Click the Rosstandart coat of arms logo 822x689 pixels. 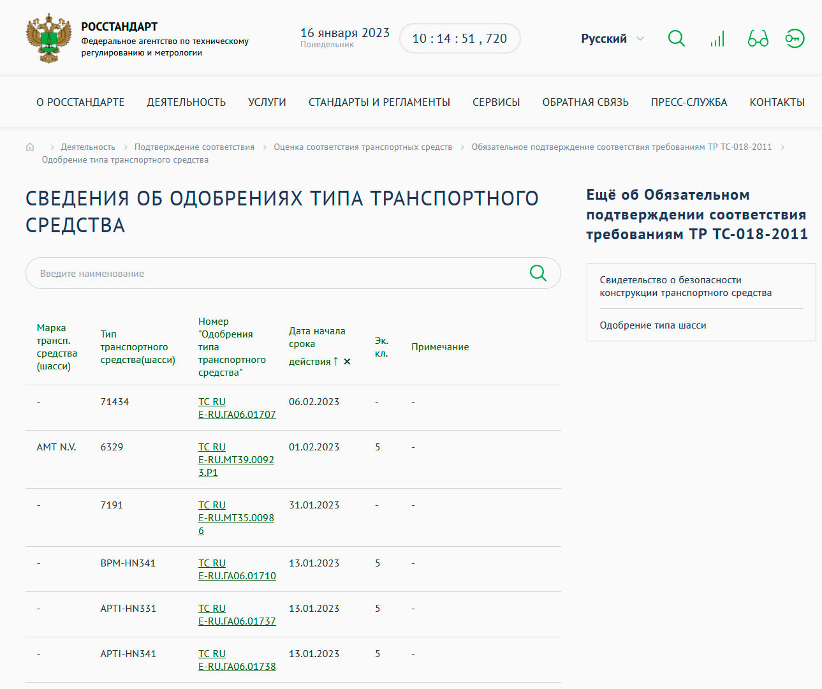point(48,38)
